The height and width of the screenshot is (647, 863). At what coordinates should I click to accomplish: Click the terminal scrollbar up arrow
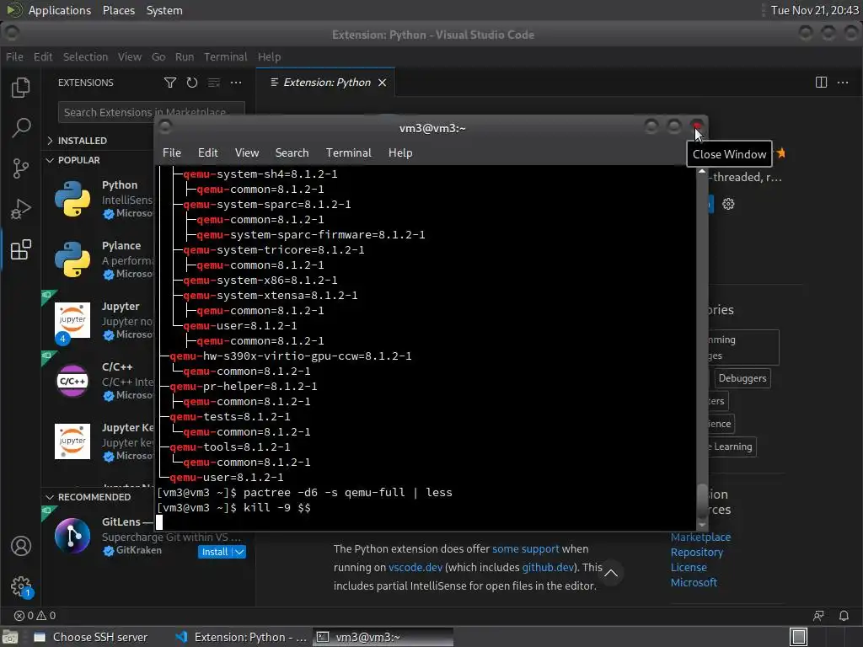coord(702,172)
